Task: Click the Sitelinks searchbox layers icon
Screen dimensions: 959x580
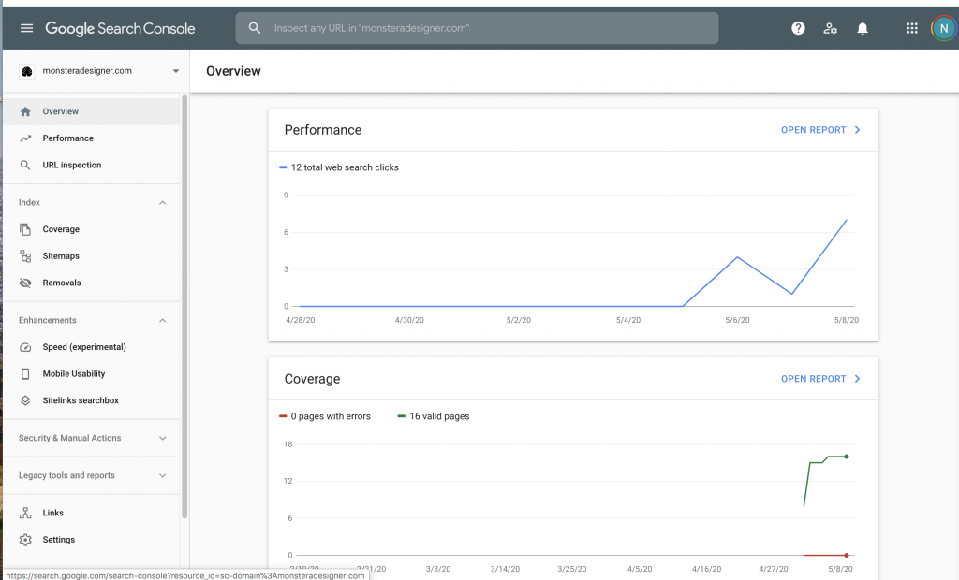Action: coord(25,400)
